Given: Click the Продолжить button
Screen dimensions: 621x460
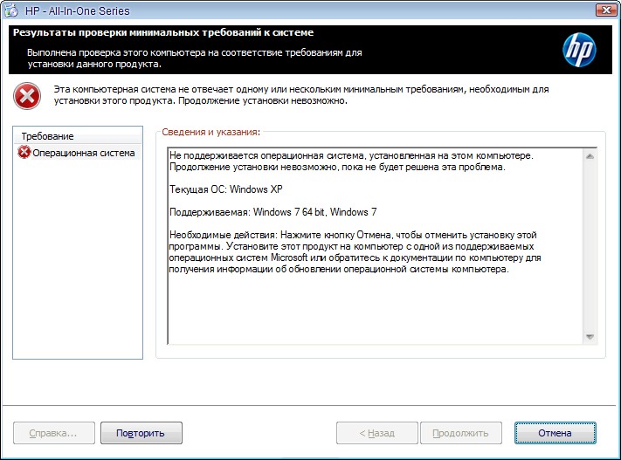Looking at the screenshot, I should pyautogui.click(x=460, y=433).
